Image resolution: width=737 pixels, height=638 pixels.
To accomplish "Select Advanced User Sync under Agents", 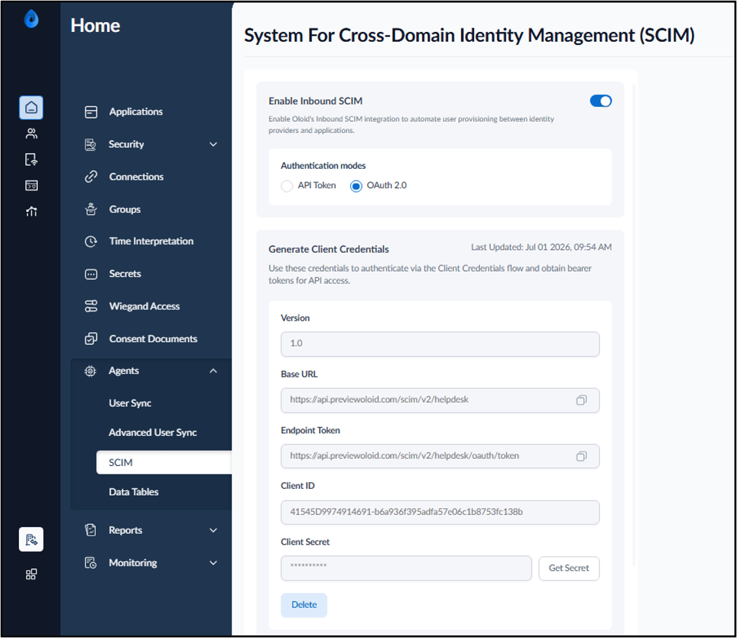I will click(153, 433).
